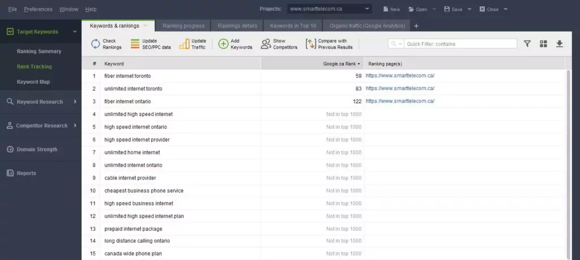This screenshot has height=260, width=580.
Task: Select keyword row 'high speed internet ontario'
Action: [323, 127]
